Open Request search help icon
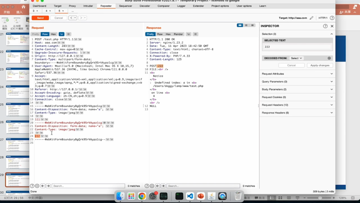The height and width of the screenshot is (203, 360). point(32,186)
